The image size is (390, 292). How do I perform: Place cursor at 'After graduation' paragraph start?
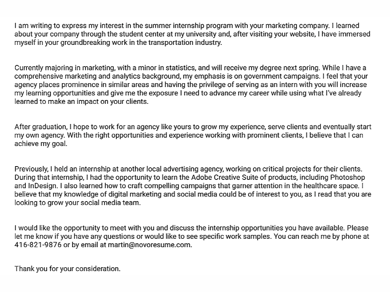point(15,127)
